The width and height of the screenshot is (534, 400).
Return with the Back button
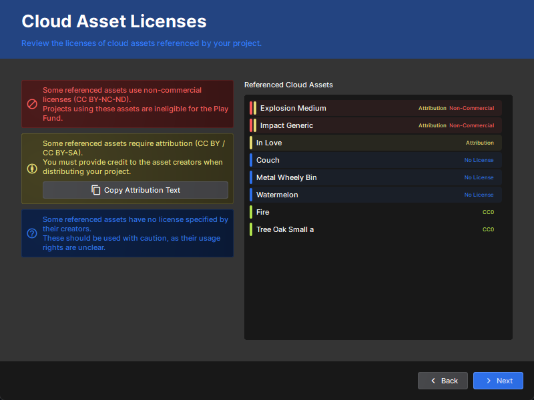(x=443, y=381)
